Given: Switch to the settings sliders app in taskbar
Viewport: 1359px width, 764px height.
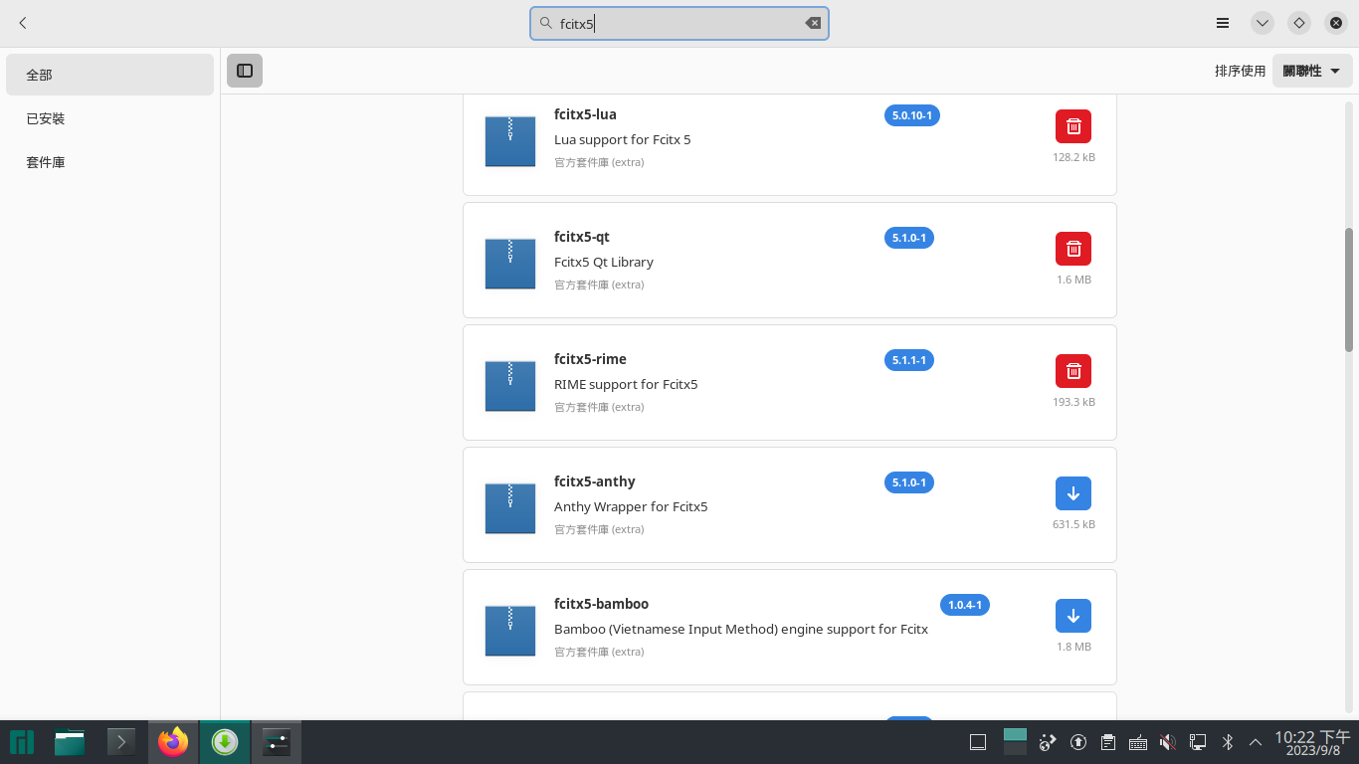Looking at the screenshot, I should click(x=277, y=742).
